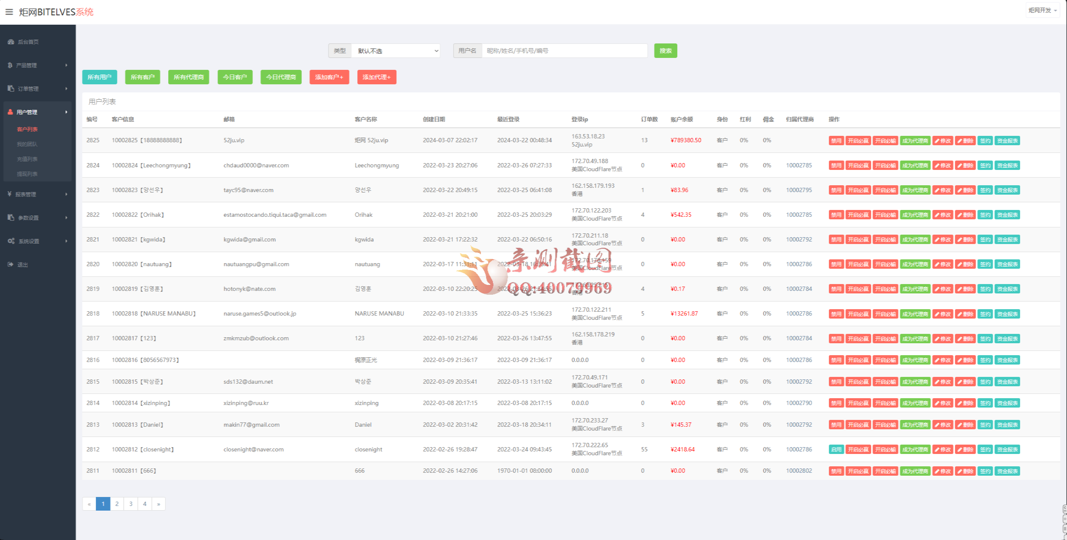1067x540 pixels.
Task: Click the pencil 修改 icon for user 2825
Action: (937, 141)
